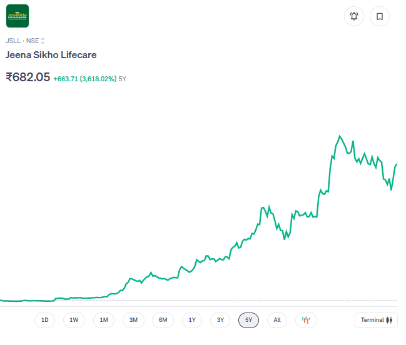
Task: Switch to candlestick chart view
Action: 306,320
